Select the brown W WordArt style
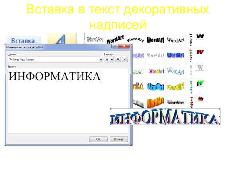This screenshot has width=235, height=176. point(200,99)
